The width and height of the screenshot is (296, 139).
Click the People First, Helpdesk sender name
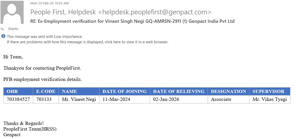pos(63,12)
